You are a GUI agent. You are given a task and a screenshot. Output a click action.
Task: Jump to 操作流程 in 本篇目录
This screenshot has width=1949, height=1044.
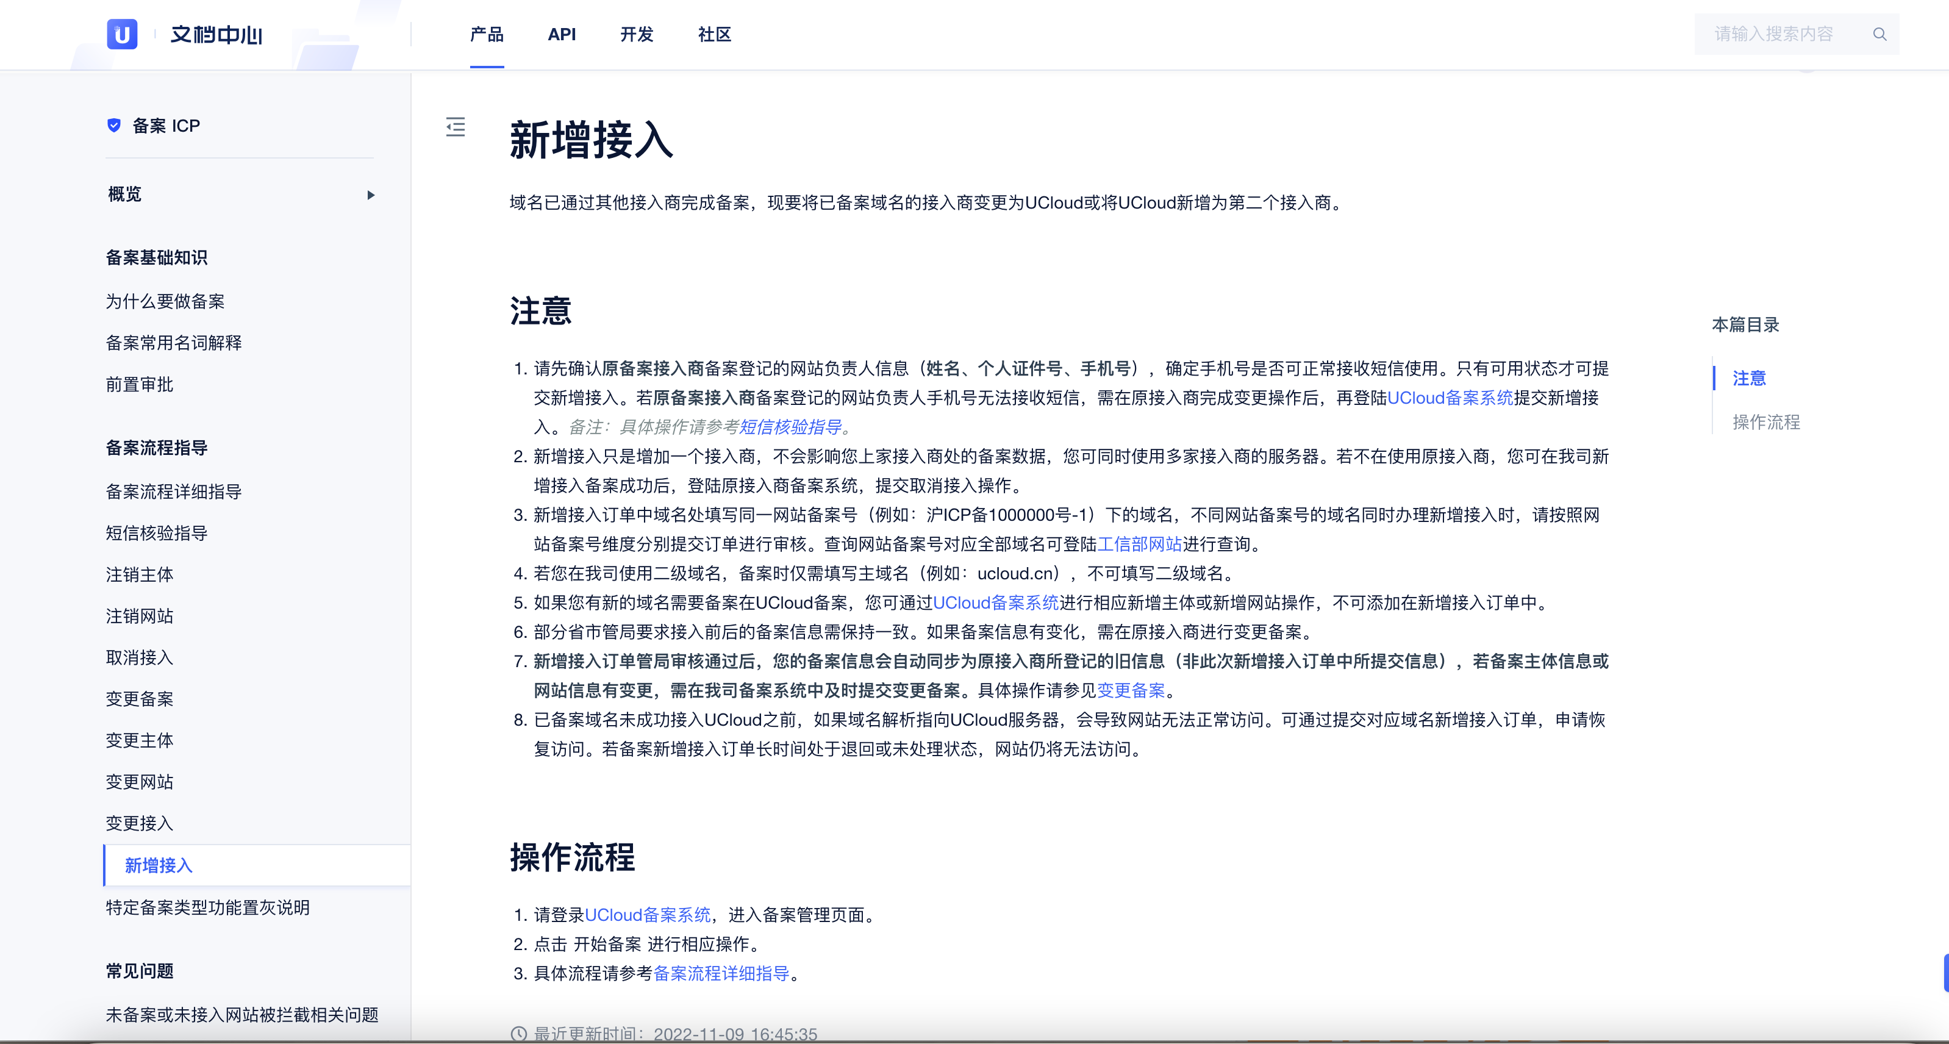pos(1766,422)
